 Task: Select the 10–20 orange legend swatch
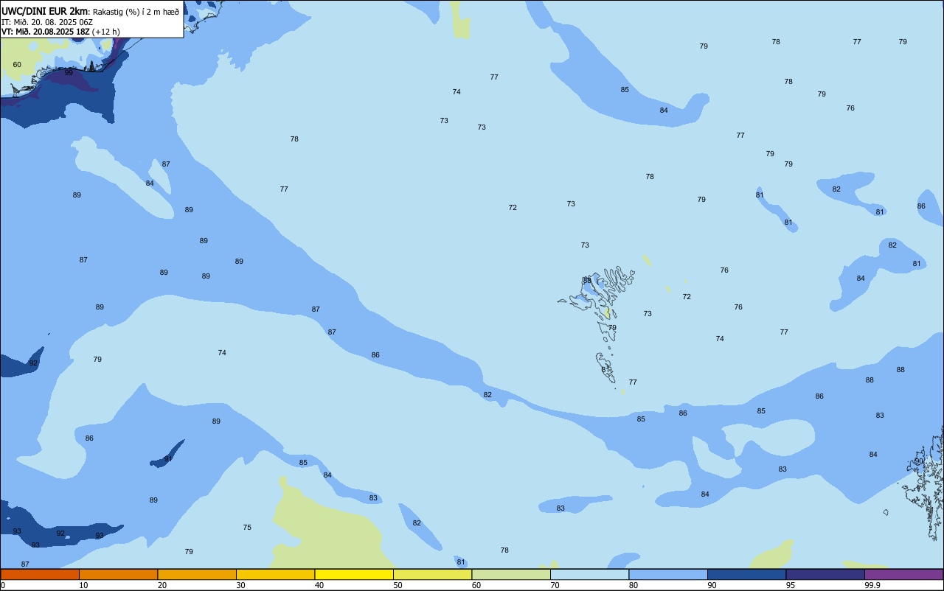118,574
